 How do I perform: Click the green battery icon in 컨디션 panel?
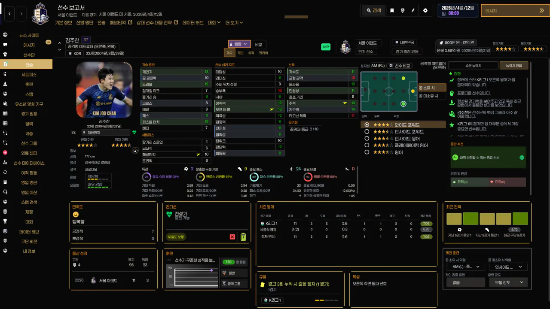[243, 237]
